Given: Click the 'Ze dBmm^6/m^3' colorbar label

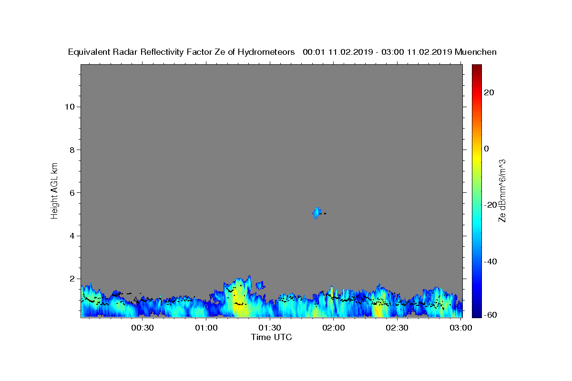Looking at the screenshot, I should 502,190.
